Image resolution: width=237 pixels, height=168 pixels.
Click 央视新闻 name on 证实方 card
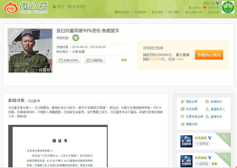[x=201, y=158]
